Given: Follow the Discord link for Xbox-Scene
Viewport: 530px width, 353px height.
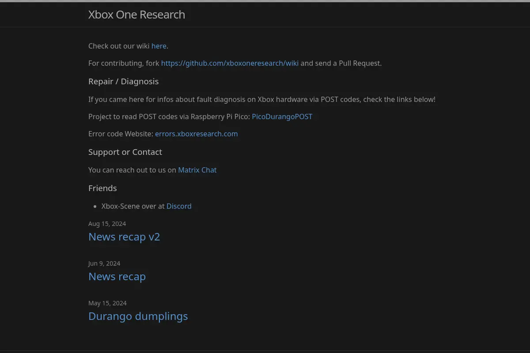Looking at the screenshot, I should [x=179, y=206].
